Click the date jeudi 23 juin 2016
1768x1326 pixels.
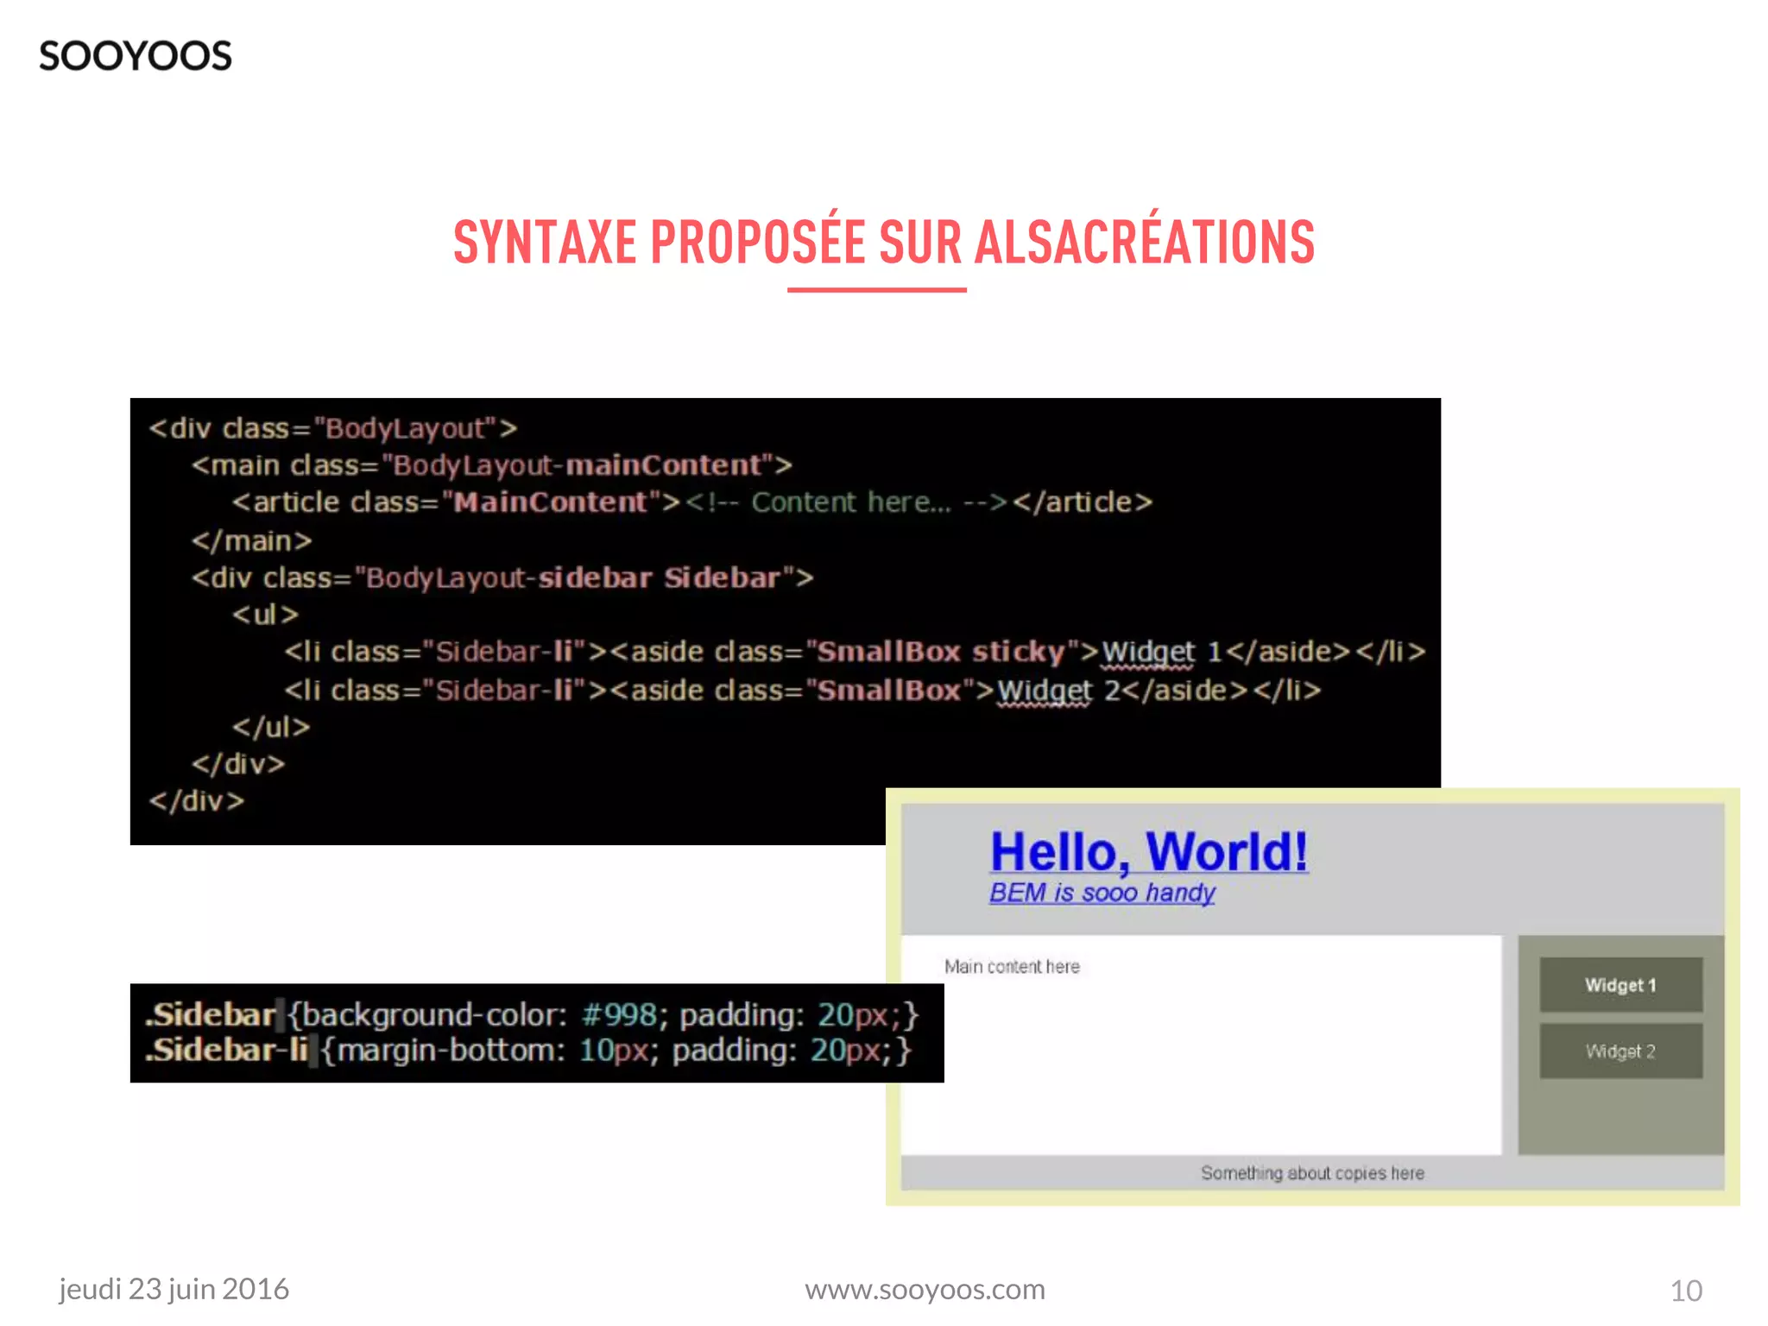click(x=174, y=1289)
